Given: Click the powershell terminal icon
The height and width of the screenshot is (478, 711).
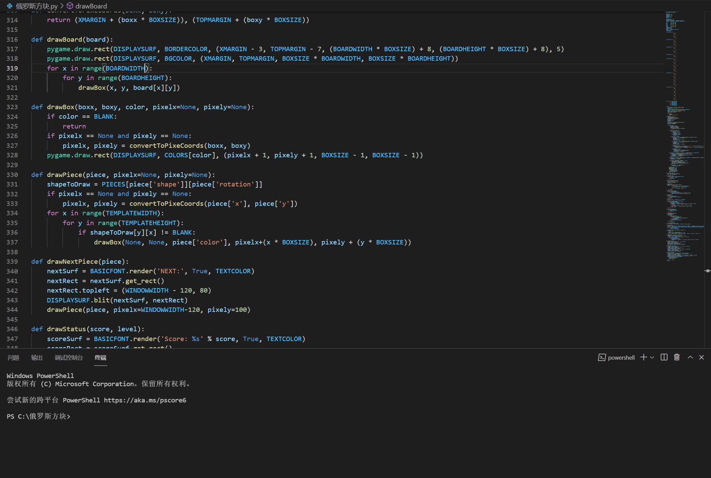Looking at the screenshot, I should (602, 357).
